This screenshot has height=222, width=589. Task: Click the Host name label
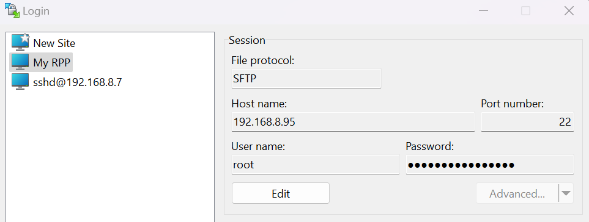pos(259,103)
